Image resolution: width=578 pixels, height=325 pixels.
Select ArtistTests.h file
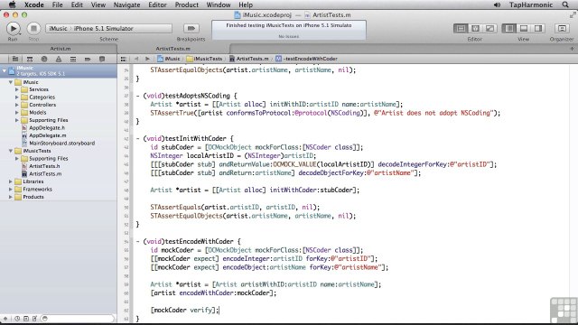(x=44, y=166)
